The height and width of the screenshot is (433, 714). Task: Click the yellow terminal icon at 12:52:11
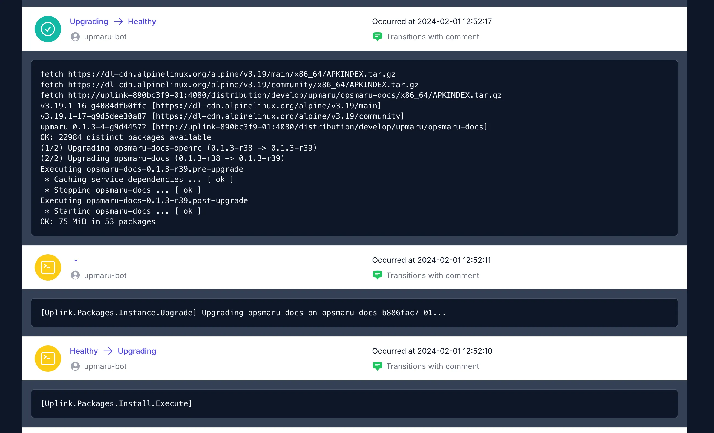coord(48,267)
